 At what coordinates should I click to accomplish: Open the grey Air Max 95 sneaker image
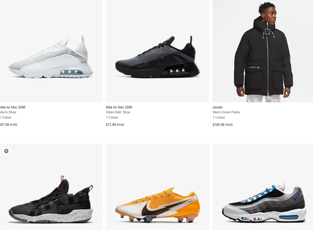(x=263, y=187)
